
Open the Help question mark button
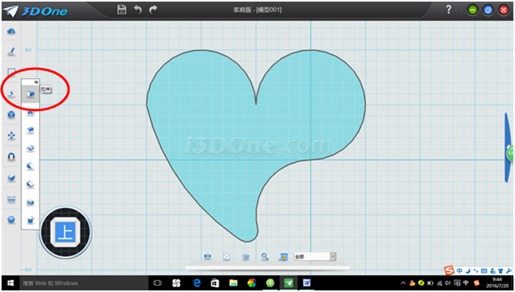click(449, 10)
